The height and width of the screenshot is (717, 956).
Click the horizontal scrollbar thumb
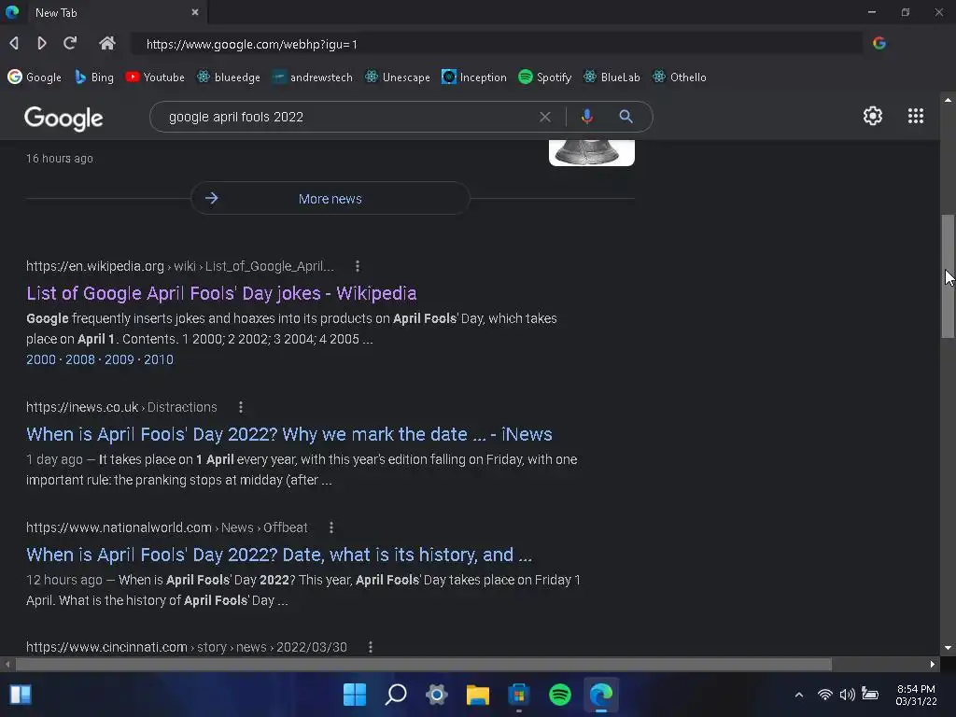coord(423,664)
